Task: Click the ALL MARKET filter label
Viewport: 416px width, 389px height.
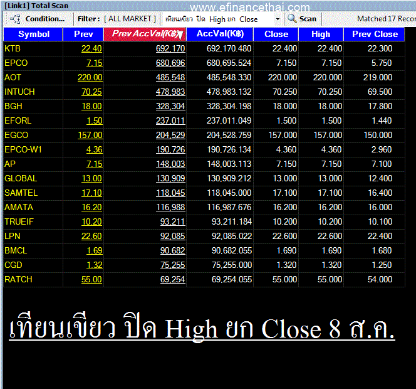Action: tap(130, 19)
